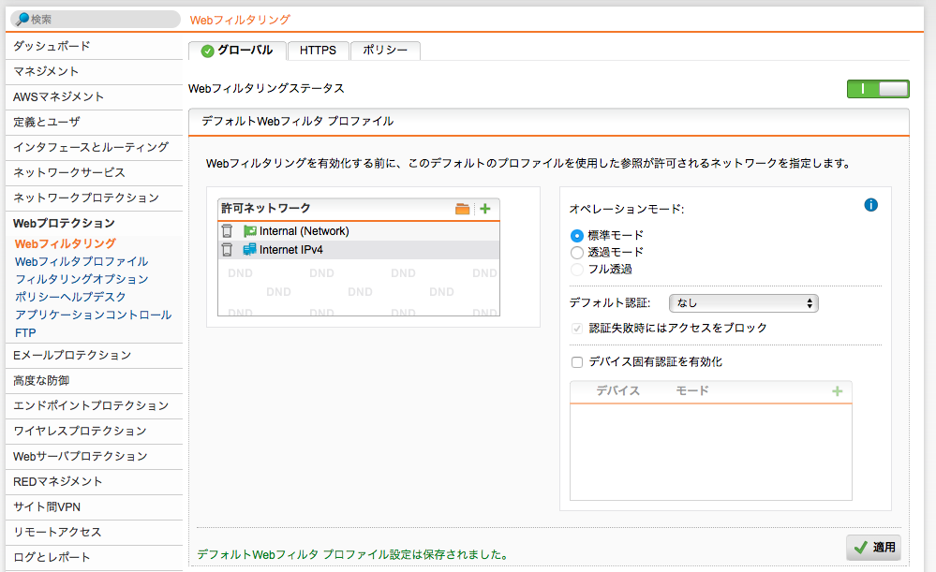936x572 pixels.
Task: Click the 検索 search field
Action: [x=96, y=19]
